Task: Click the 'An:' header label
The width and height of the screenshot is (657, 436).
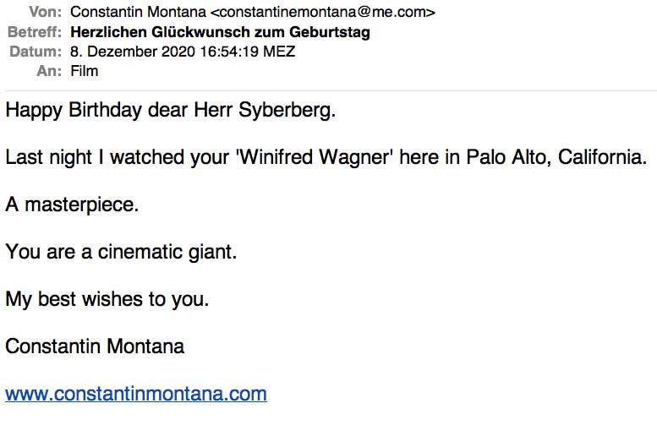Action: pyautogui.click(x=49, y=71)
